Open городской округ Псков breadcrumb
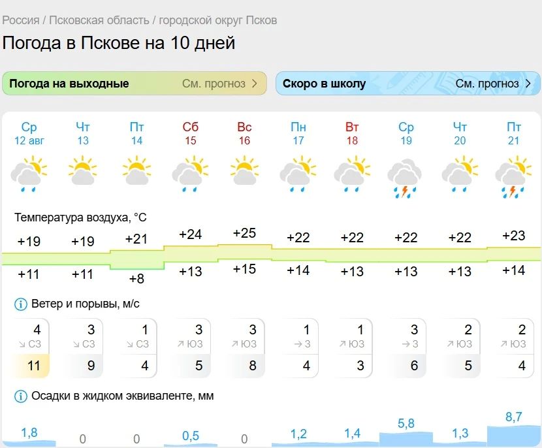 (217, 20)
